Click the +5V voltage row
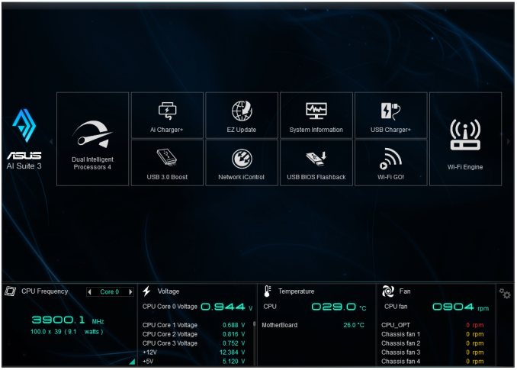This screenshot has height=370, width=517. point(194,362)
